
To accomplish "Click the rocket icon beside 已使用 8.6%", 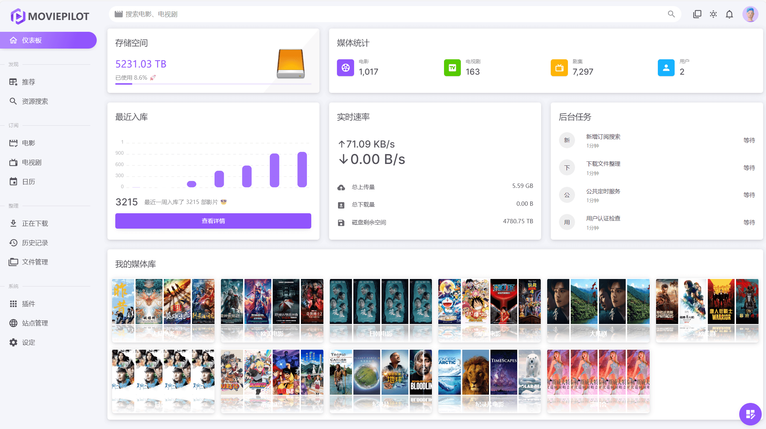I will [153, 78].
